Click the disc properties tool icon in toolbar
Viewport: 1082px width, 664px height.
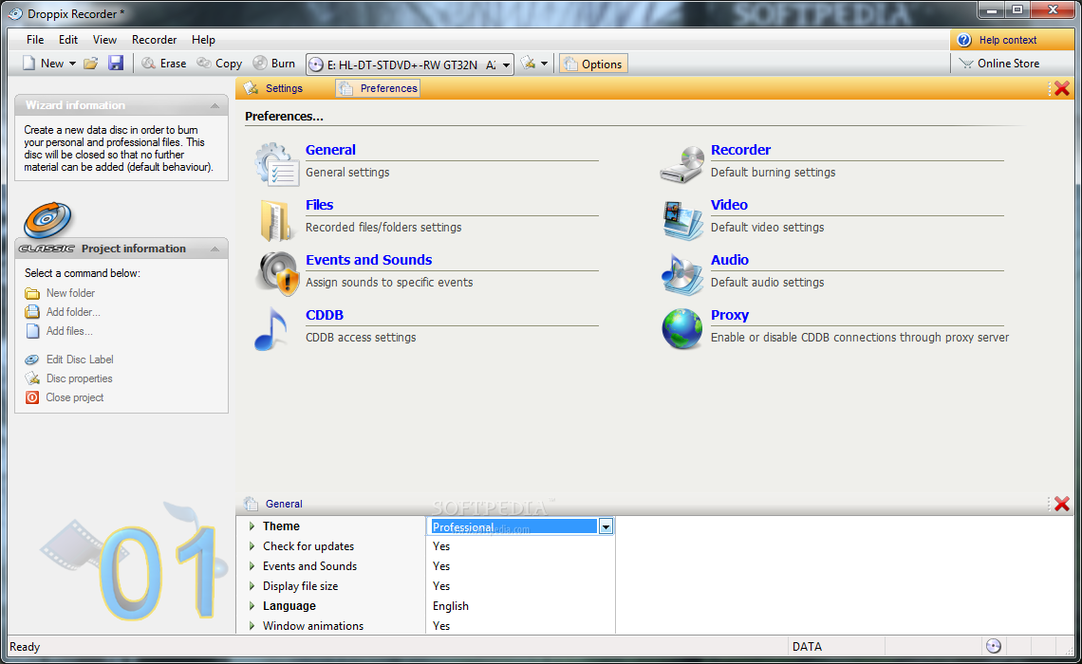[528, 64]
